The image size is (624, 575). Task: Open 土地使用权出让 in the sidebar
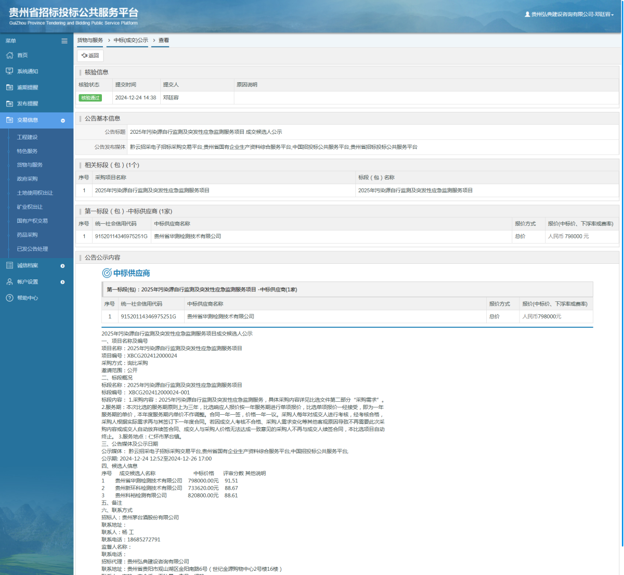35,193
